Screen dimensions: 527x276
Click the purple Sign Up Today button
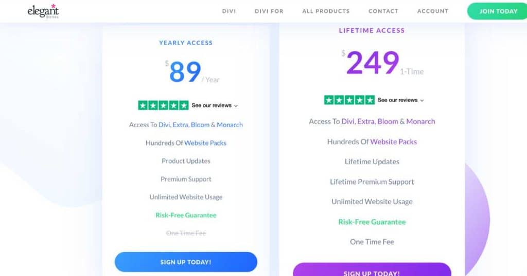(x=372, y=270)
